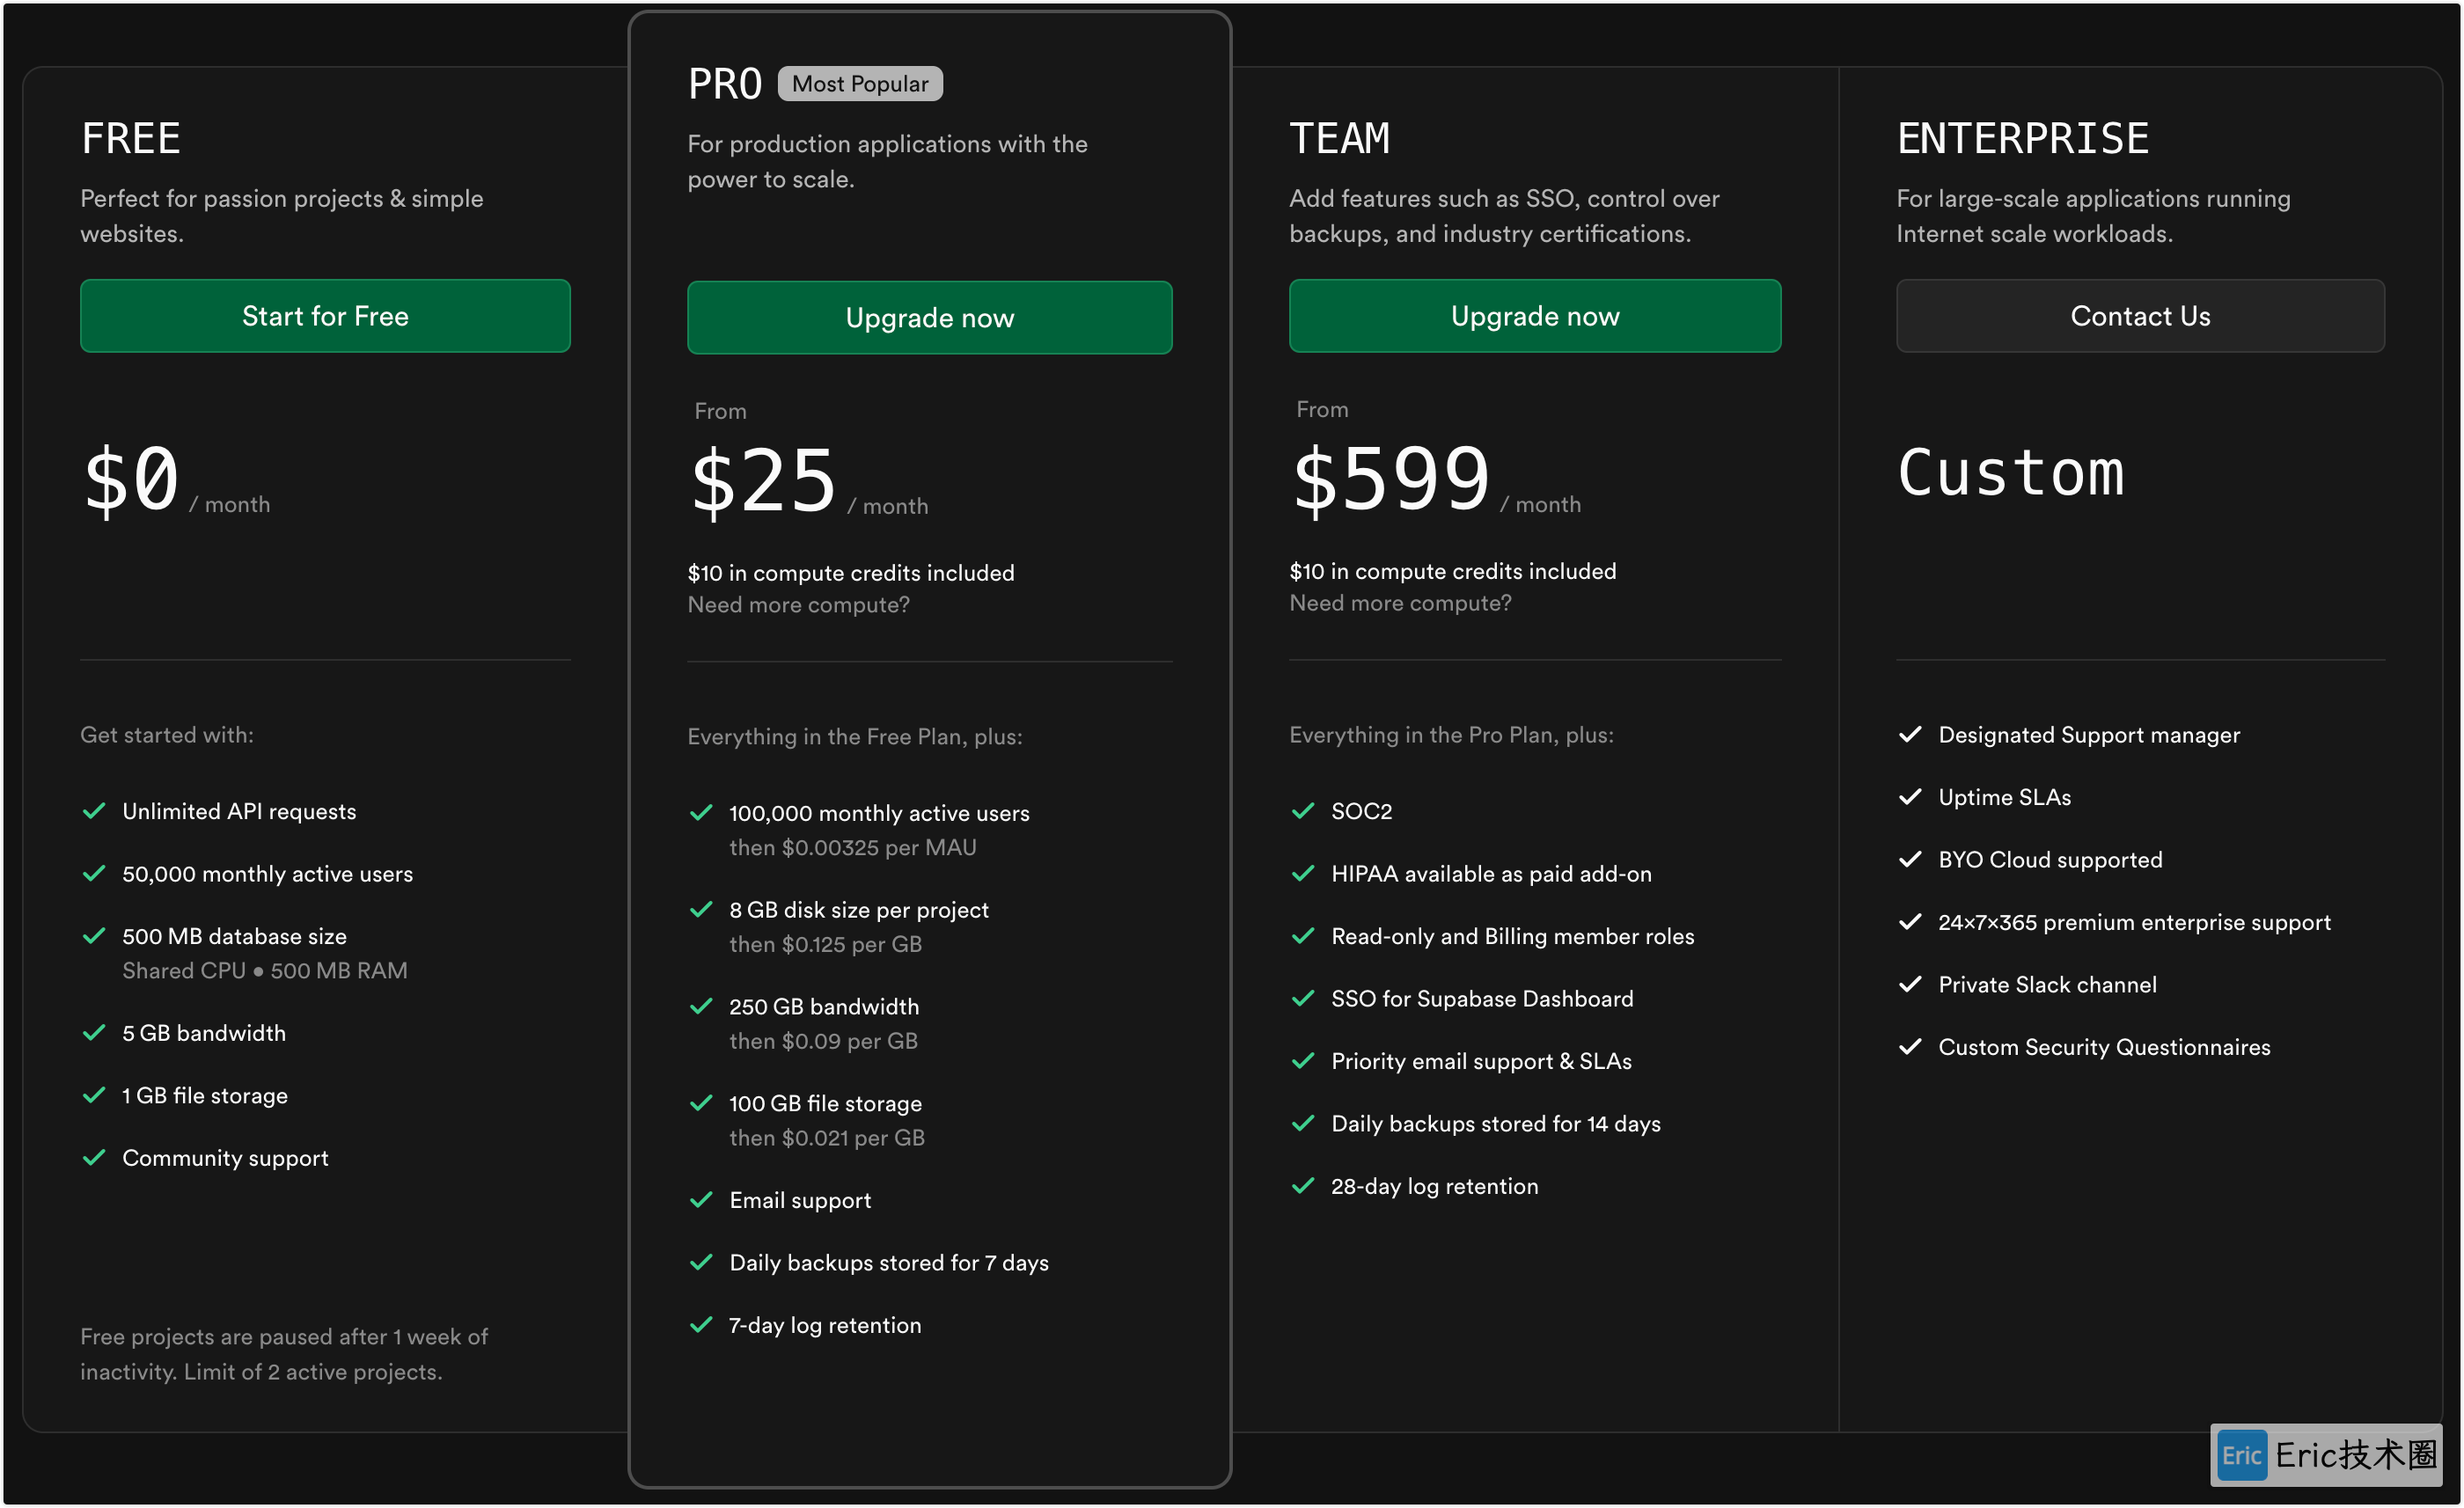Click the Most Popular badge
The height and width of the screenshot is (1508, 2464).
860,84
